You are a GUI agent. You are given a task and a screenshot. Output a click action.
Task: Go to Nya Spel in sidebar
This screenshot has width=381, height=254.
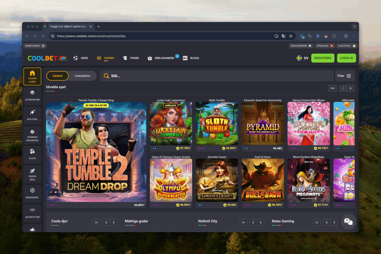point(32,115)
